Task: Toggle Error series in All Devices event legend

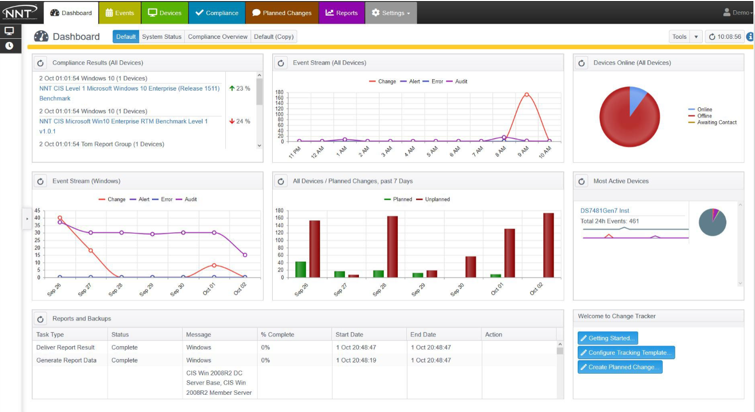Action: pyautogui.click(x=433, y=81)
